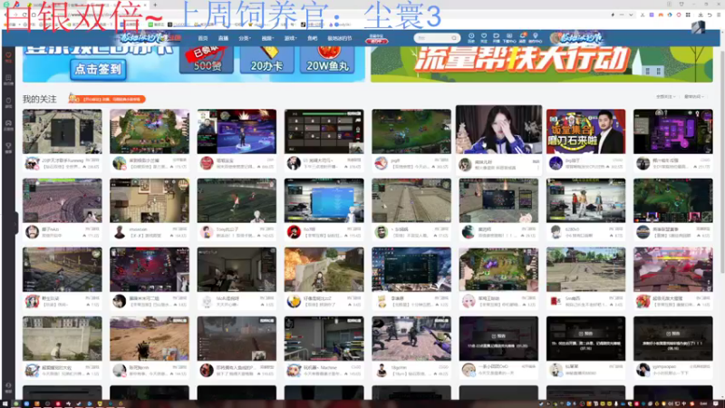
Task: Click the icon at the bottom of the left sidebar
Action: pos(8,386)
